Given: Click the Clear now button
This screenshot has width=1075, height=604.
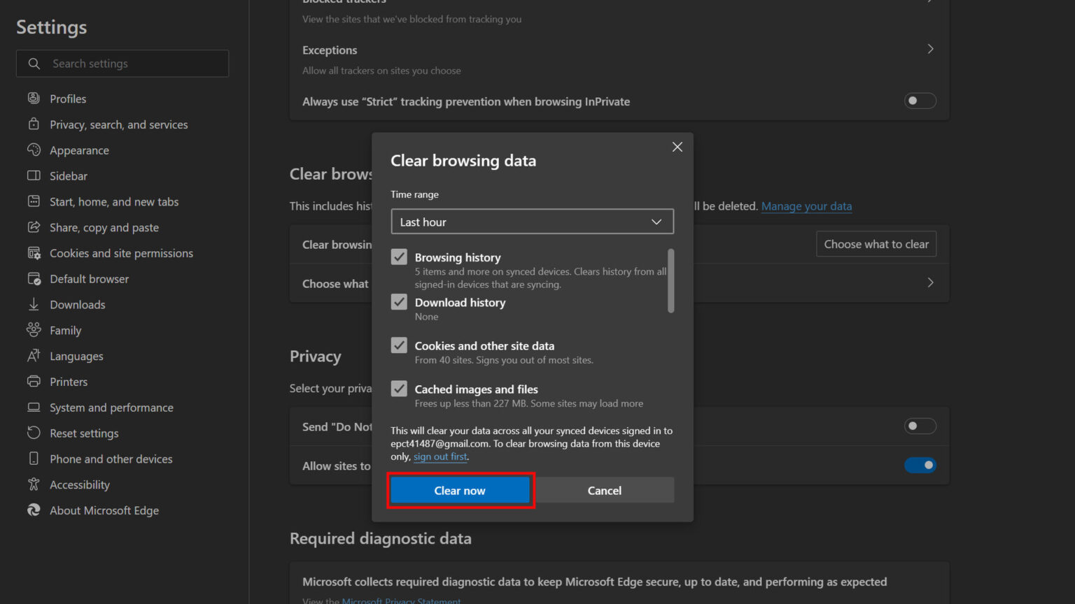Looking at the screenshot, I should pos(459,490).
